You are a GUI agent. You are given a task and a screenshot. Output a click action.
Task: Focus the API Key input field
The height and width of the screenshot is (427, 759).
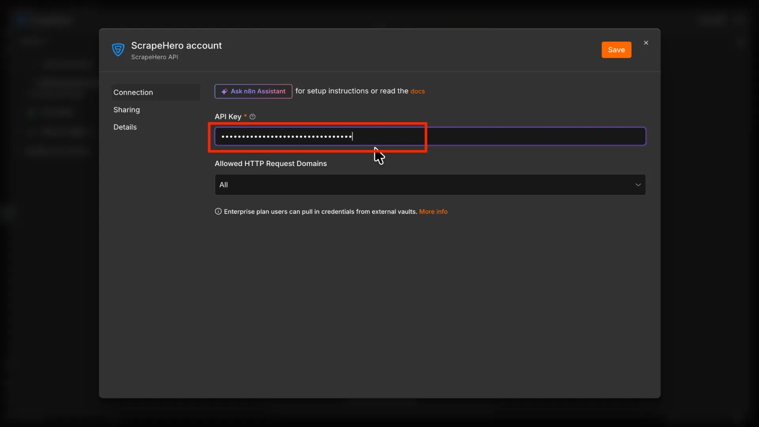(x=430, y=136)
